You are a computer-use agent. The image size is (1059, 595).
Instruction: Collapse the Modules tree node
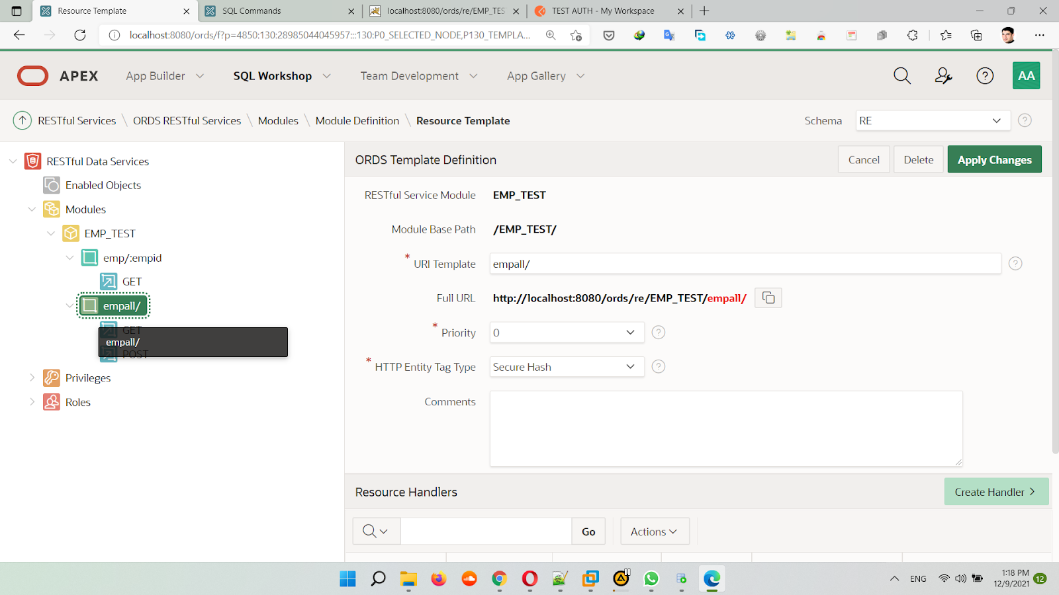coord(32,210)
